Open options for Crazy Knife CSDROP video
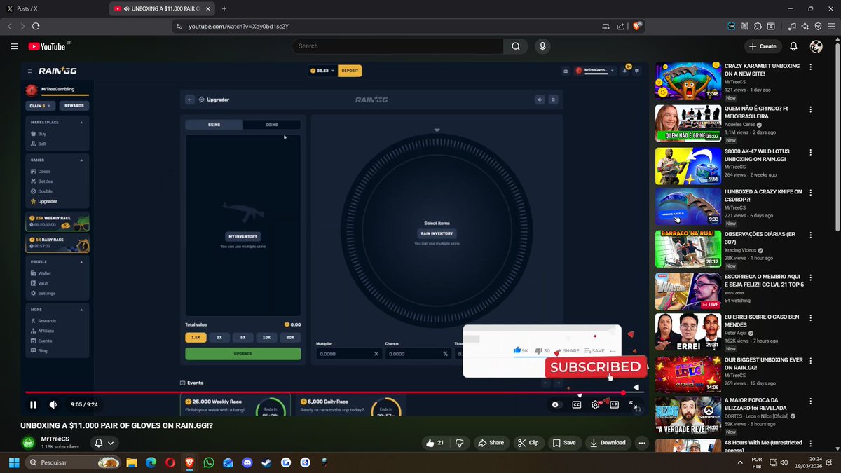 coord(811,193)
